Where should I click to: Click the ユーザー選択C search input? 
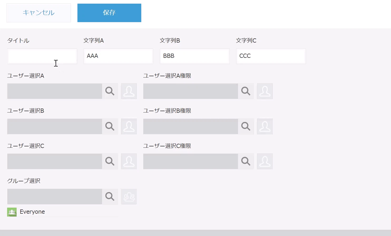point(55,161)
